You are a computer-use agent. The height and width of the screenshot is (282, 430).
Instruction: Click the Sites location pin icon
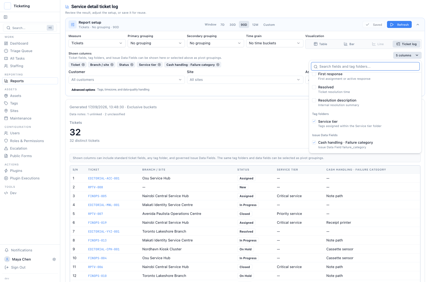click(6, 111)
